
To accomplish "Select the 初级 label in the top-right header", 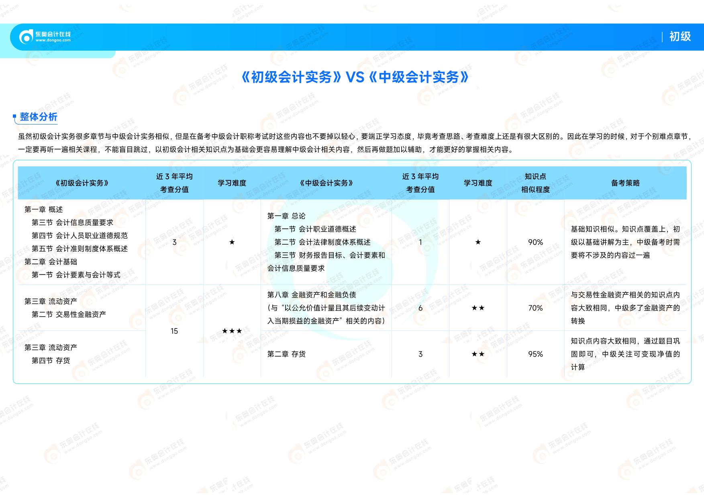I will click(680, 37).
